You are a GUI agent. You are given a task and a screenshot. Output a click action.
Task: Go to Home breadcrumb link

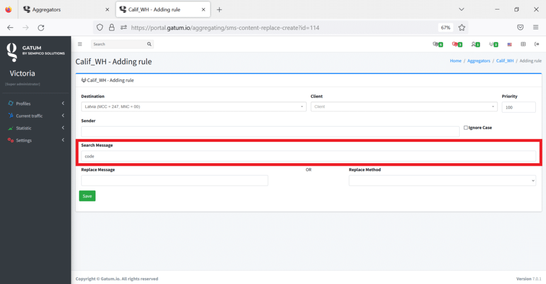point(455,61)
